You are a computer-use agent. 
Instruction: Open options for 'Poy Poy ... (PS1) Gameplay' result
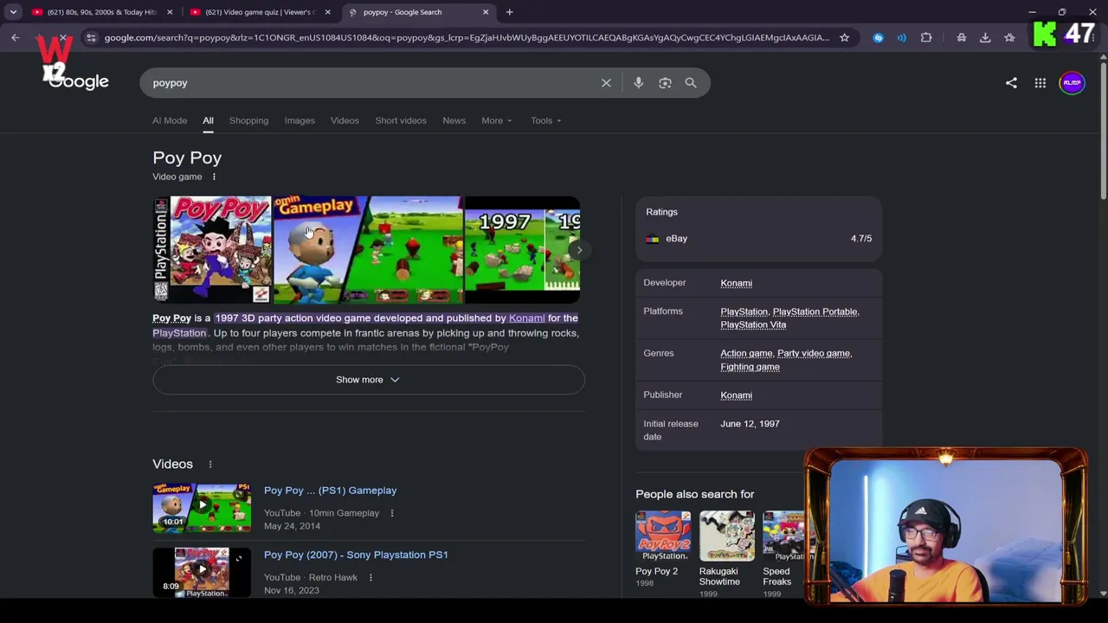pyautogui.click(x=391, y=513)
